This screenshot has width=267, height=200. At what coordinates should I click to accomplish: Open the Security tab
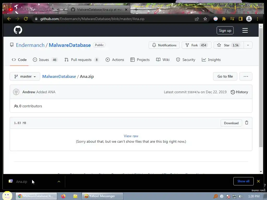pyautogui.click(x=186, y=60)
